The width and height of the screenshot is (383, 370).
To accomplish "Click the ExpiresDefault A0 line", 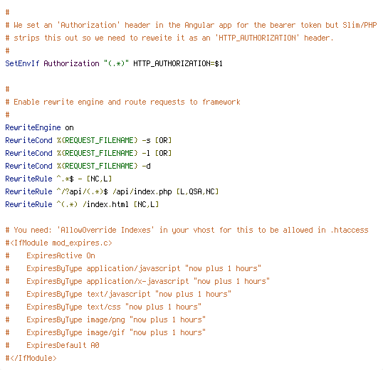I will tap(63, 345).
